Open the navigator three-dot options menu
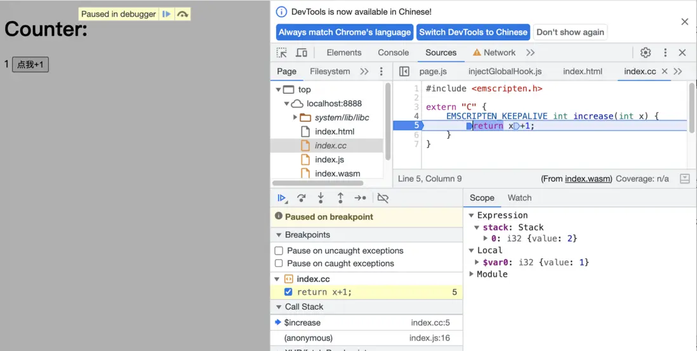Screen dimensions: 697x351 pos(381,72)
